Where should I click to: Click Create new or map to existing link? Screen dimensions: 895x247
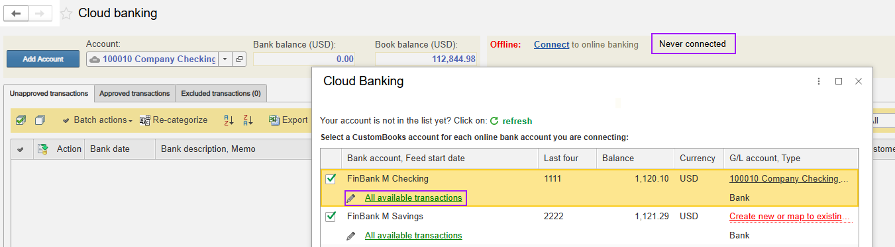pyautogui.click(x=789, y=217)
